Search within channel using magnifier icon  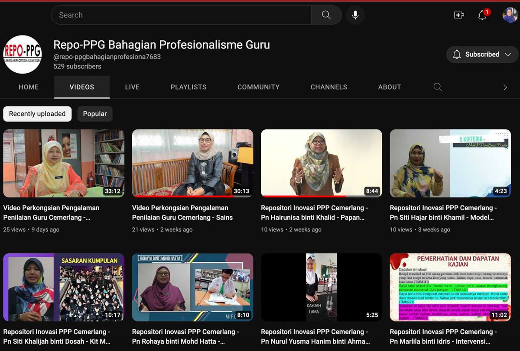tap(438, 87)
